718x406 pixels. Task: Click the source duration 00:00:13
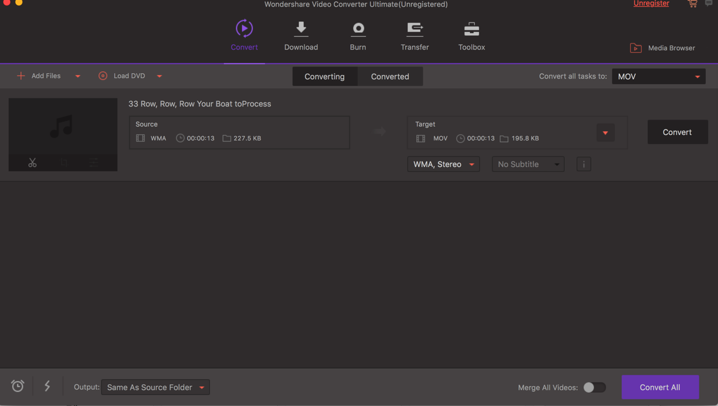(x=201, y=138)
